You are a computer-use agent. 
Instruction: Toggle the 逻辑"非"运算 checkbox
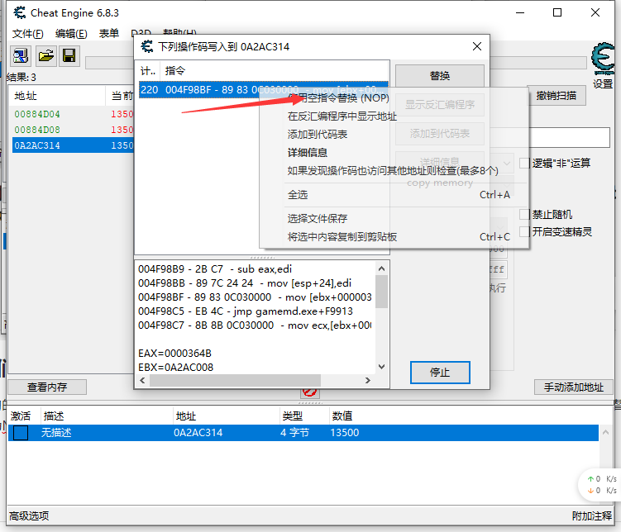[x=524, y=163]
